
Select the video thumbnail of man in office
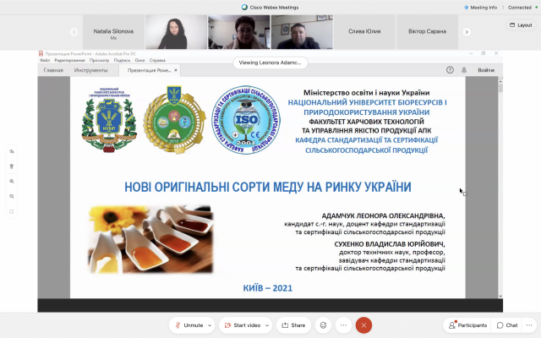pos(302,32)
